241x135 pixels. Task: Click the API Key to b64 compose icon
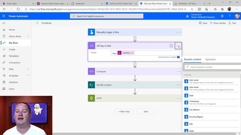pos(92,46)
